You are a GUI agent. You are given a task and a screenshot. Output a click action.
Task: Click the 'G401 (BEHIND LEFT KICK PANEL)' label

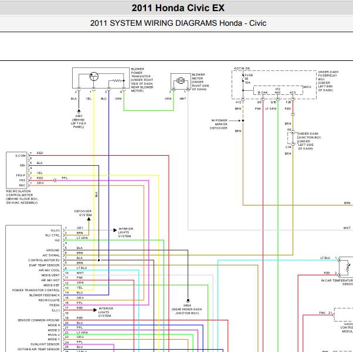79,121
